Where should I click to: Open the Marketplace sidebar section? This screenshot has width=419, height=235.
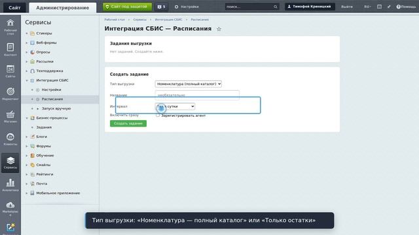(x=10, y=209)
